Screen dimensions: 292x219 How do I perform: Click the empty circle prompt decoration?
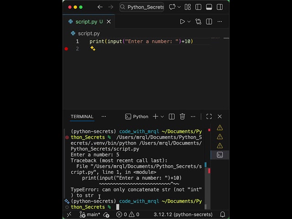coord(67,207)
